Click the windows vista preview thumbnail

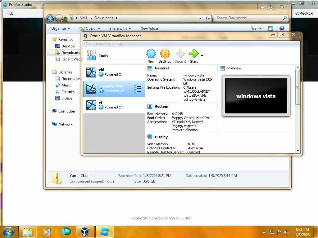click(256, 96)
